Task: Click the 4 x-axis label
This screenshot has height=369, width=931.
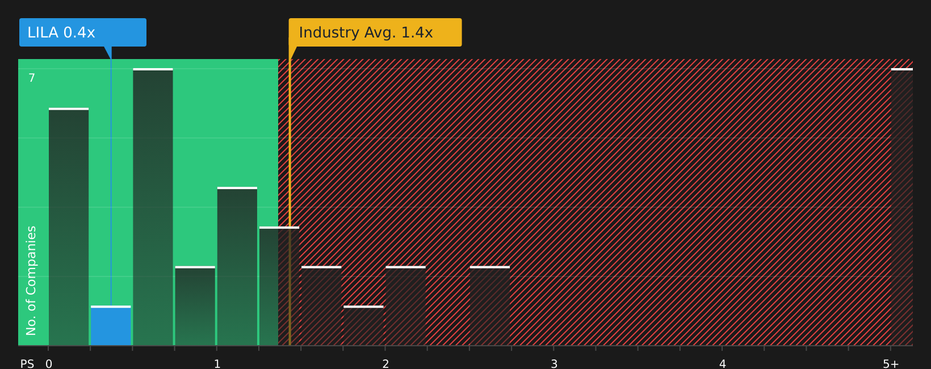Action: click(x=723, y=364)
